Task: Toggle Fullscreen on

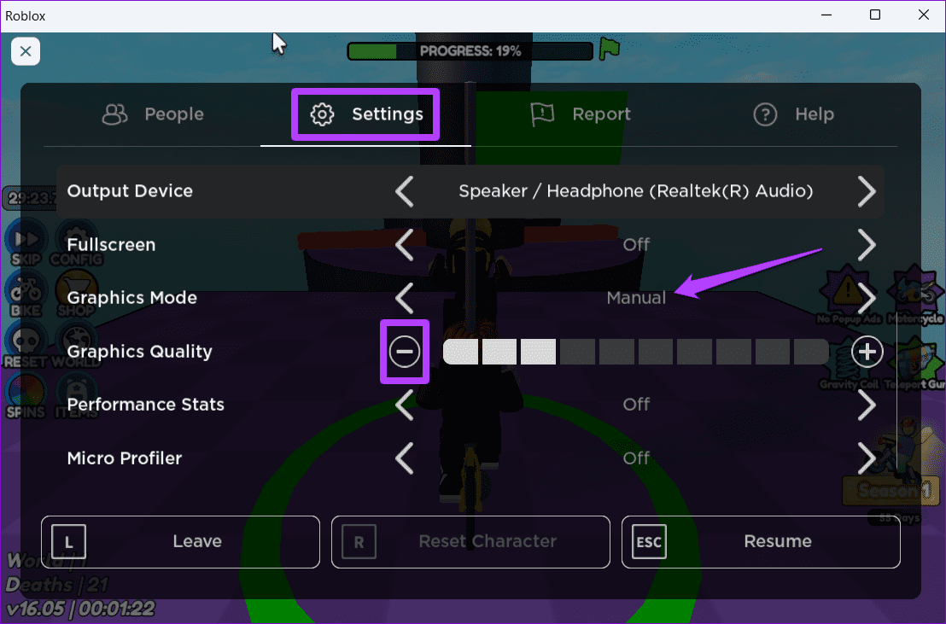Action: (867, 245)
